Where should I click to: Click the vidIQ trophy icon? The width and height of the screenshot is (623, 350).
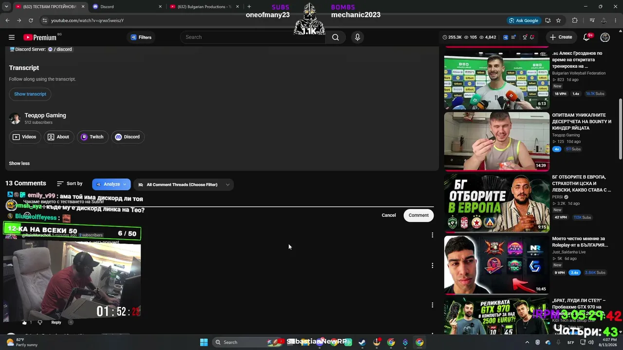tap(525, 37)
